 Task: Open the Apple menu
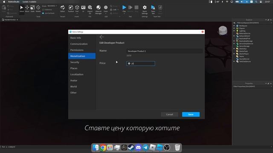(4, 2)
